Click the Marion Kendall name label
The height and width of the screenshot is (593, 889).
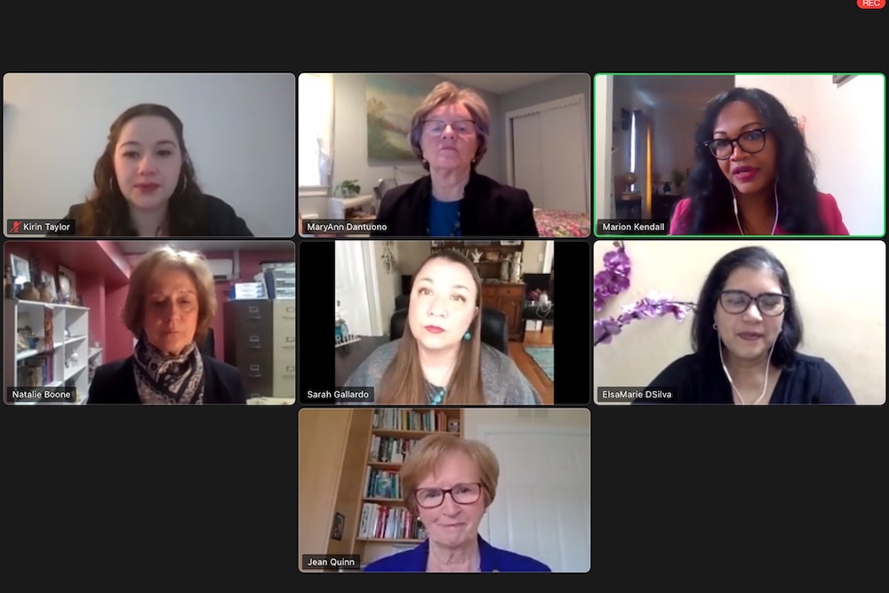point(633,227)
